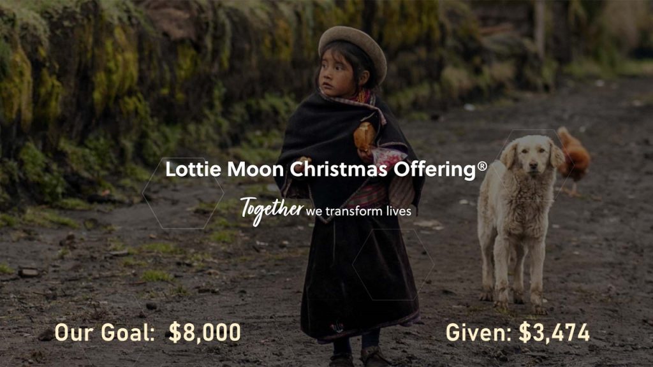This screenshot has height=367, width=653.
Task: Click the brown chicken behind the dog
Action: pyautogui.click(x=575, y=155)
